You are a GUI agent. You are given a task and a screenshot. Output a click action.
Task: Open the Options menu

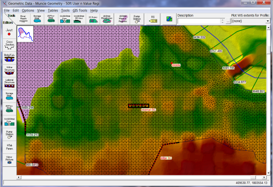coord(27,10)
